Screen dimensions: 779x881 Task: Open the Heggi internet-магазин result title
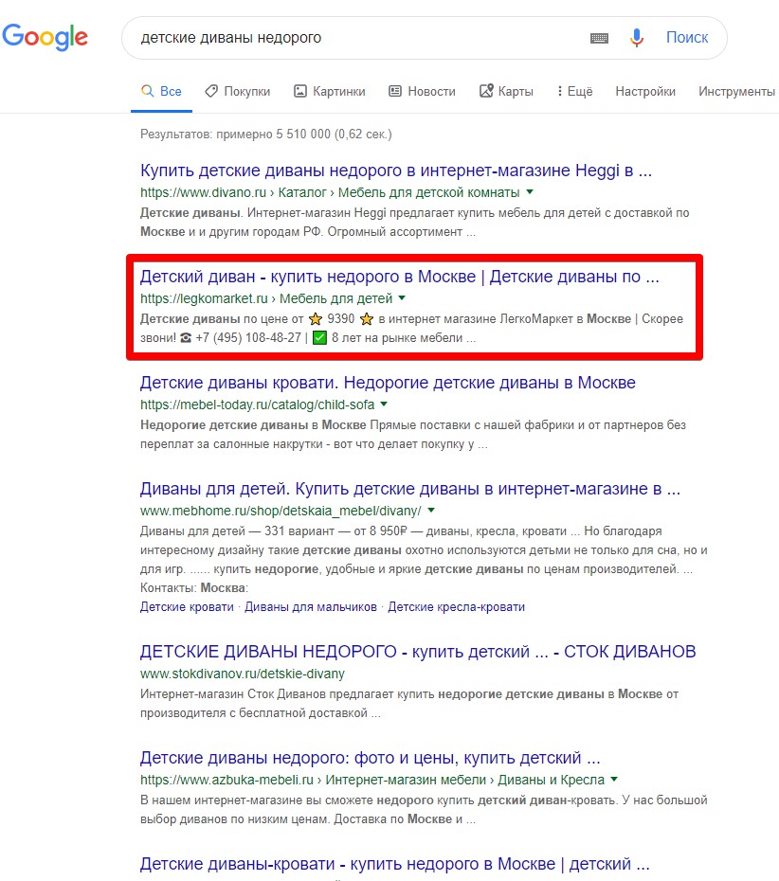click(396, 171)
